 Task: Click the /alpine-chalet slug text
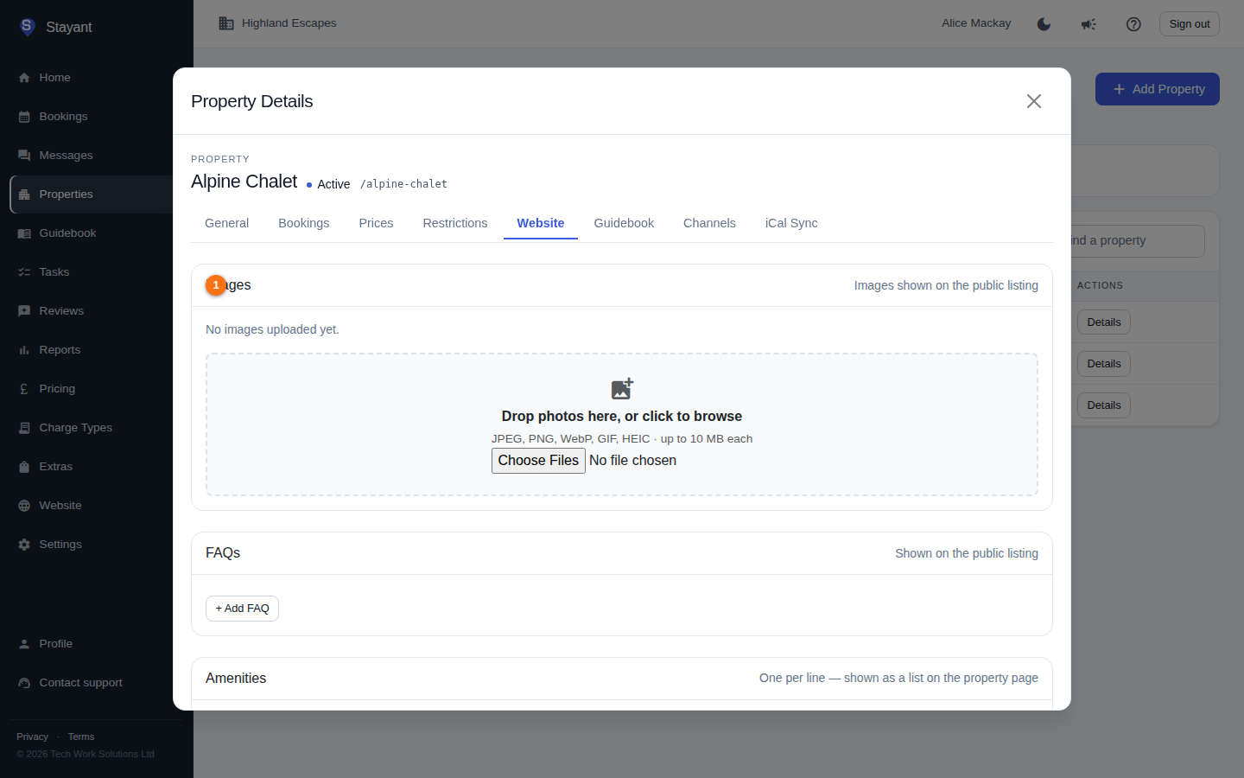click(x=403, y=184)
